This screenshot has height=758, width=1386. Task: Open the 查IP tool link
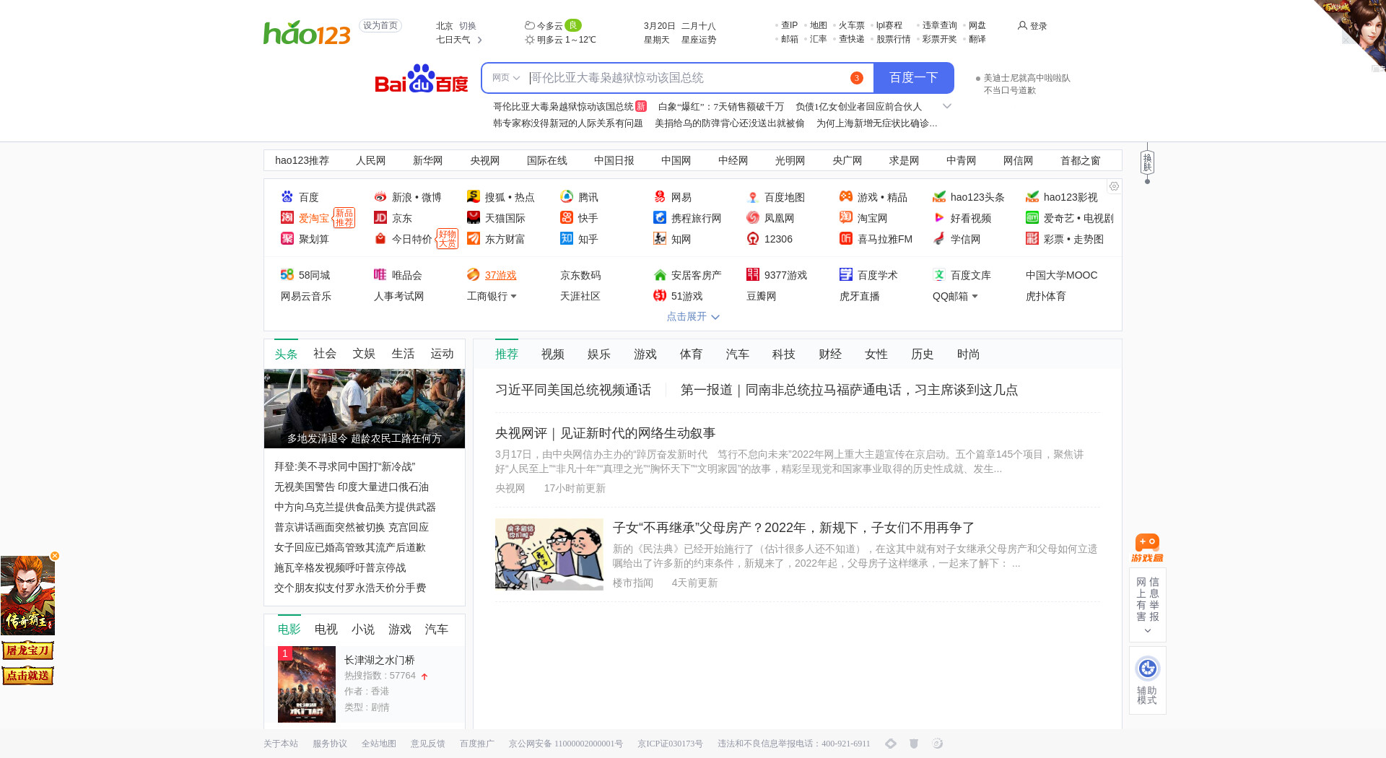tap(790, 25)
